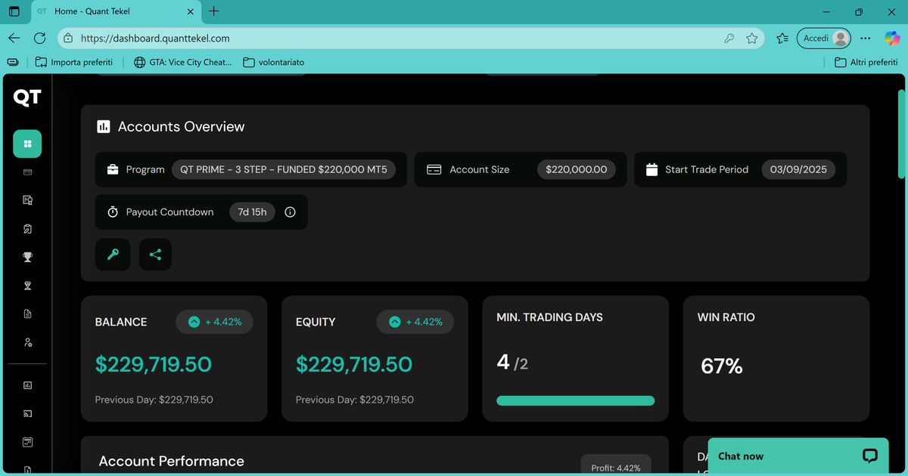Click the Equity up-arrow percentage badge
This screenshot has width=908, height=476.
pos(415,322)
